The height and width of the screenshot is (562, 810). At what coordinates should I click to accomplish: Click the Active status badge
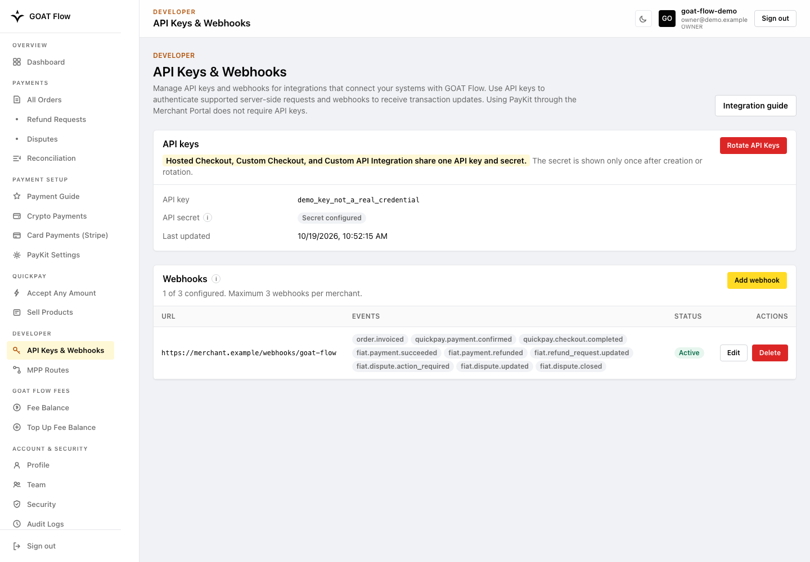(x=689, y=353)
